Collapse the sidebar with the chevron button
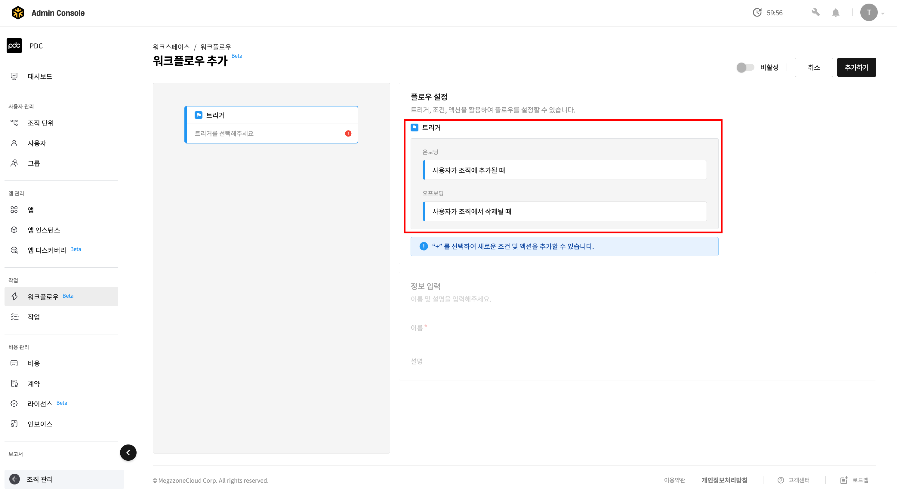The height and width of the screenshot is (492, 897). point(128,452)
